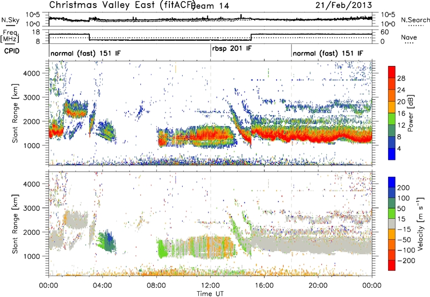Click the first 'normal (fast) 151 IF' label at 00:00
Screen dimensions: 430x297
(85, 53)
